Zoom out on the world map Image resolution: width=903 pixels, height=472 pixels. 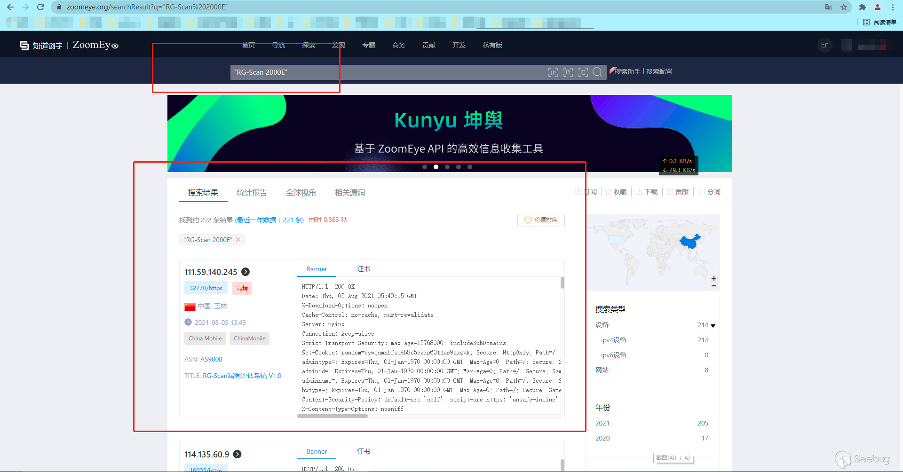714,286
